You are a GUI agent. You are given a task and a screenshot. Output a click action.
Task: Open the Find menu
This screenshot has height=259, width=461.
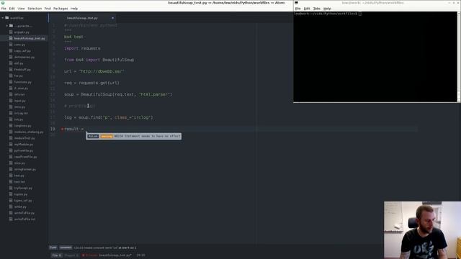point(48,9)
